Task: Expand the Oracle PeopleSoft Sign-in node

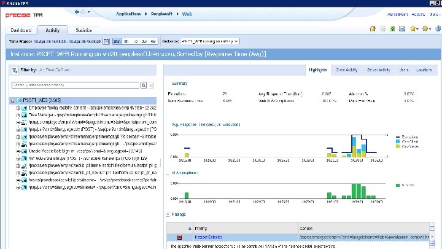Action: 18,151
